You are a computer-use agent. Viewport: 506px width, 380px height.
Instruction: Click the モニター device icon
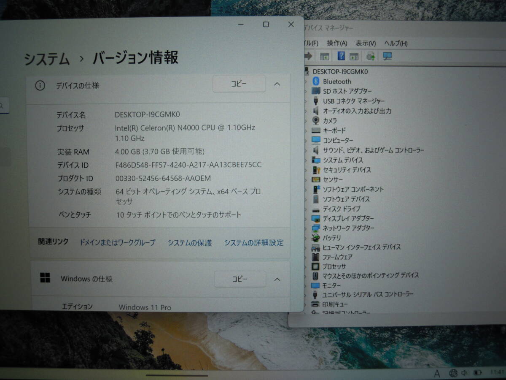pos(315,285)
